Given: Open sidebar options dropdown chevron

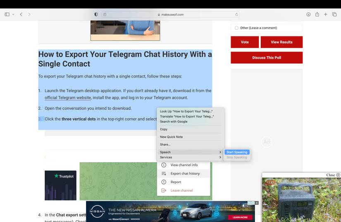Looking at the screenshot, I should [x=13, y=14].
